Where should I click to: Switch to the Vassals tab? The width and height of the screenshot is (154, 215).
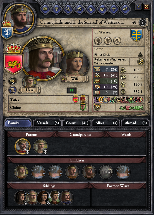point(48,123)
